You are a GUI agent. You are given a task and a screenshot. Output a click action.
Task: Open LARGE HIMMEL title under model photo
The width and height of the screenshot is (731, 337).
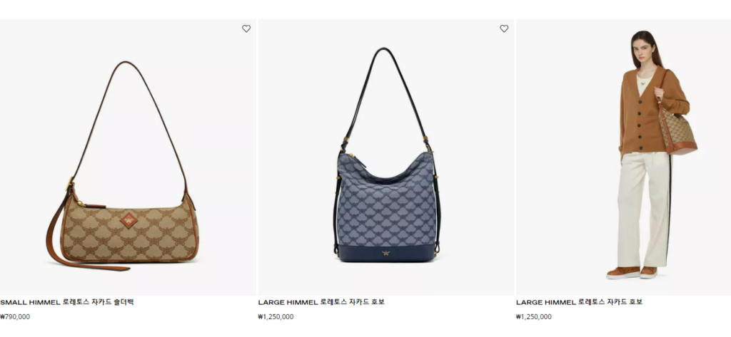pyautogui.click(x=579, y=302)
